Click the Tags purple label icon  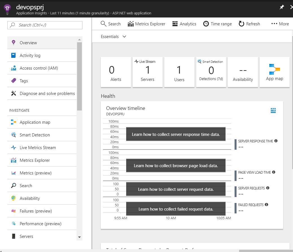pyautogui.click(x=14, y=81)
